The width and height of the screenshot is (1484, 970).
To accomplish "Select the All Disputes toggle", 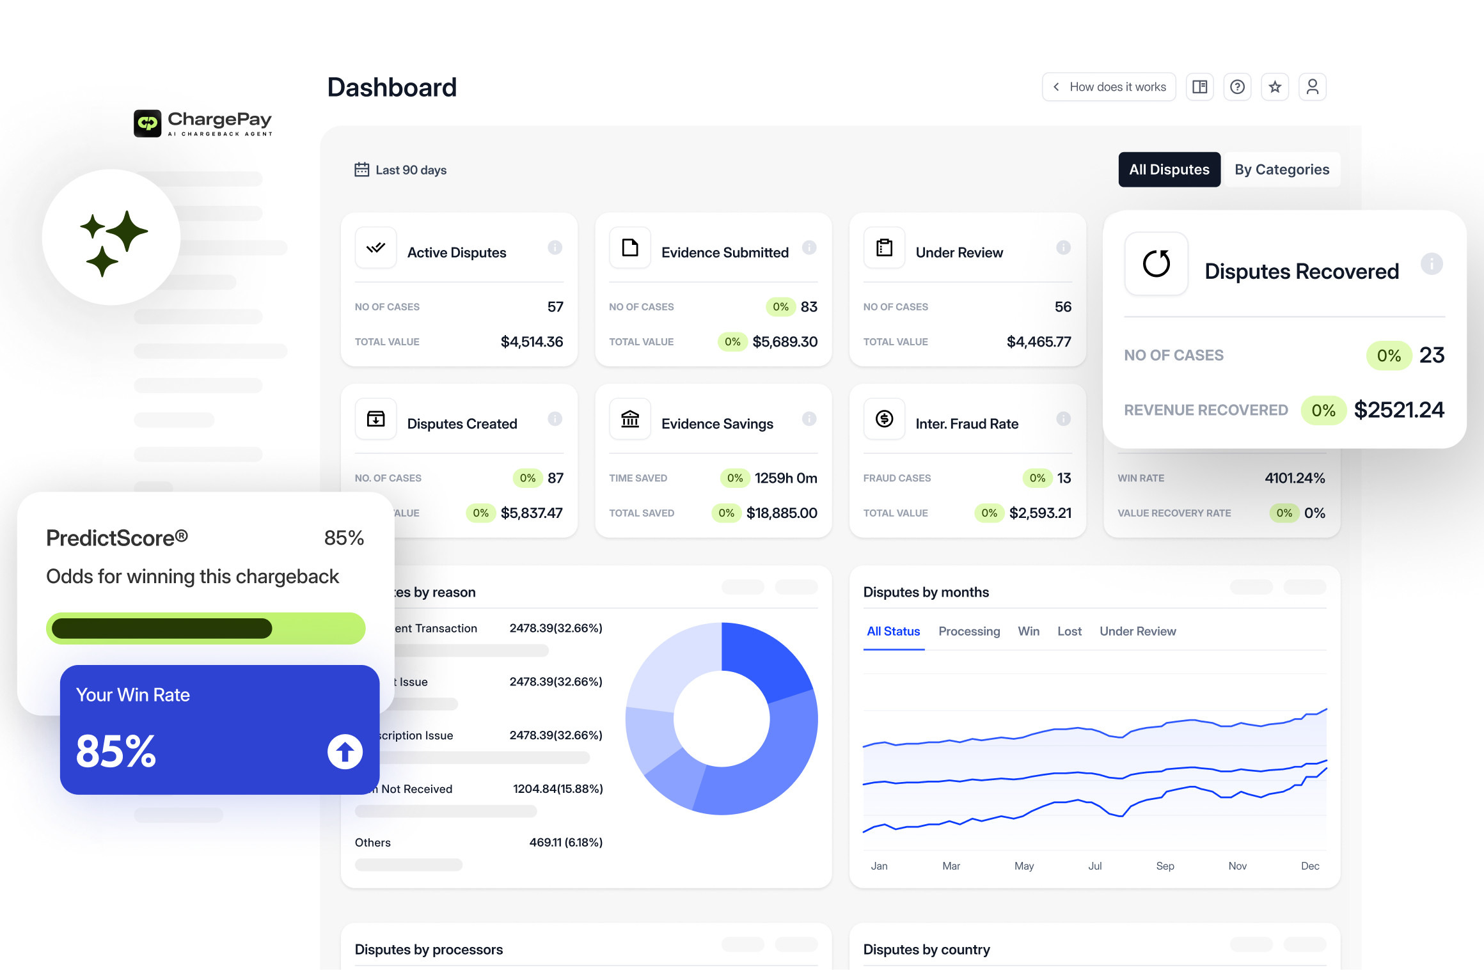I will pos(1169,169).
